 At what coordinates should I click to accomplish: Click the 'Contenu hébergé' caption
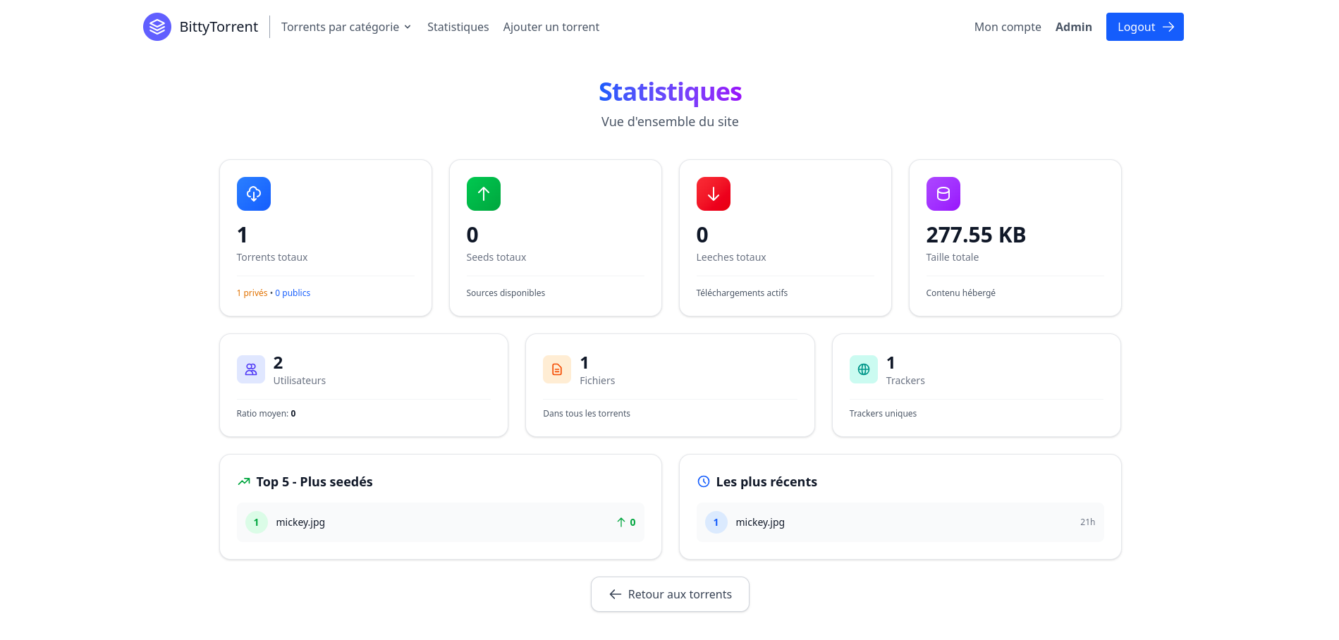pyautogui.click(x=961, y=293)
